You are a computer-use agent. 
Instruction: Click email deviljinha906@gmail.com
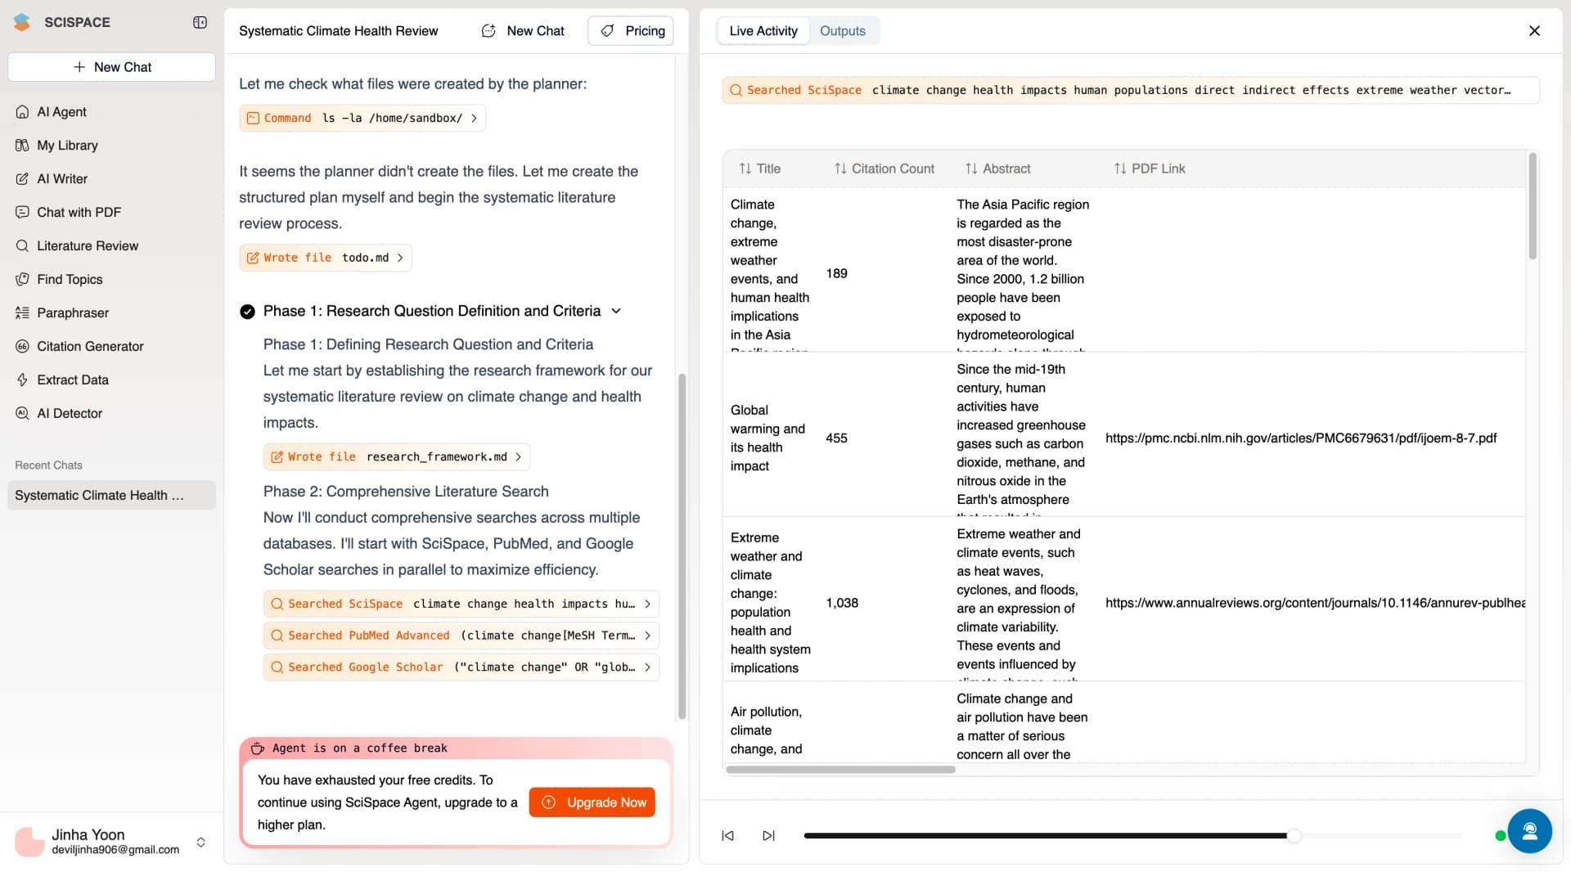[115, 850]
